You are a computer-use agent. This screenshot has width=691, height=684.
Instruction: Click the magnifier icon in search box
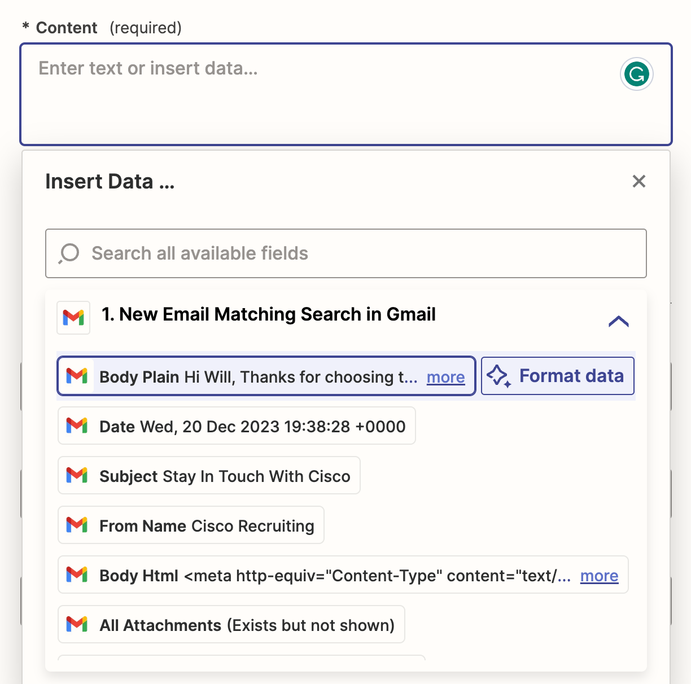(69, 253)
